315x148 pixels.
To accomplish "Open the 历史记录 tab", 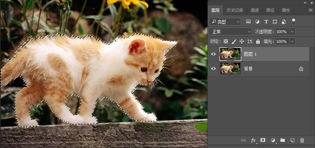I will (x=235, y=10).
